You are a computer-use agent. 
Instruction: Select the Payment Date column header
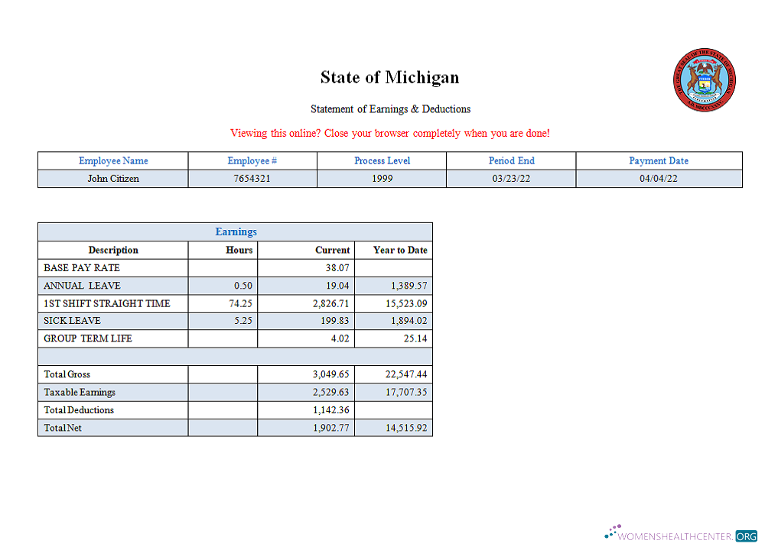pos(659,160)
